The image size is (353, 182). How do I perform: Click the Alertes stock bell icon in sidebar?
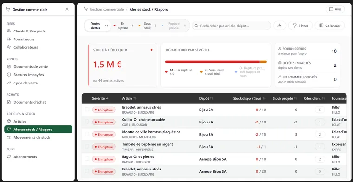tap(9, 130)
